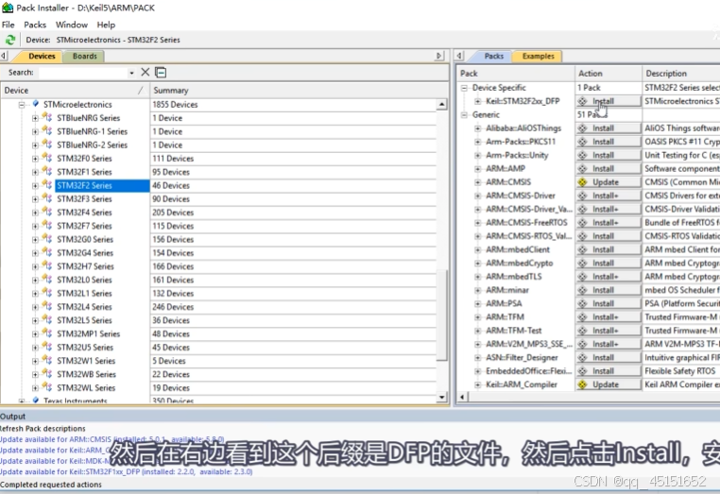Expand the STM32F2 Series node

(x=35, y=185)
